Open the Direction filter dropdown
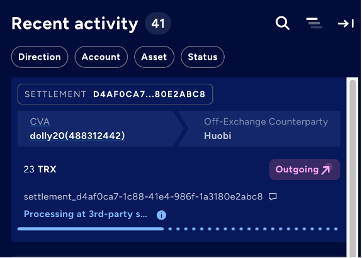The image size is (362, 258). coord(40,57)
